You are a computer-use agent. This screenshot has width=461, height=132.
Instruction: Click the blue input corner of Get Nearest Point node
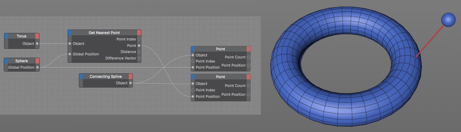[x=70, y=33]
